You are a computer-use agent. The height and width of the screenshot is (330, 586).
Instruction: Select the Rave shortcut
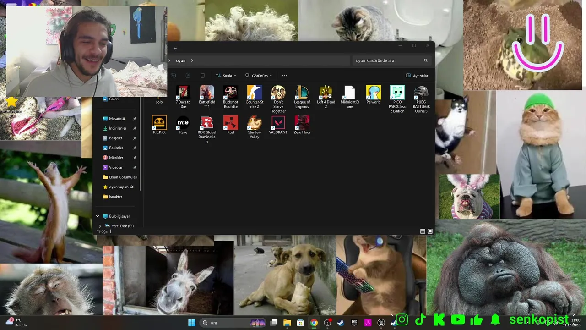pyautogui.click(x=183, y=125)
